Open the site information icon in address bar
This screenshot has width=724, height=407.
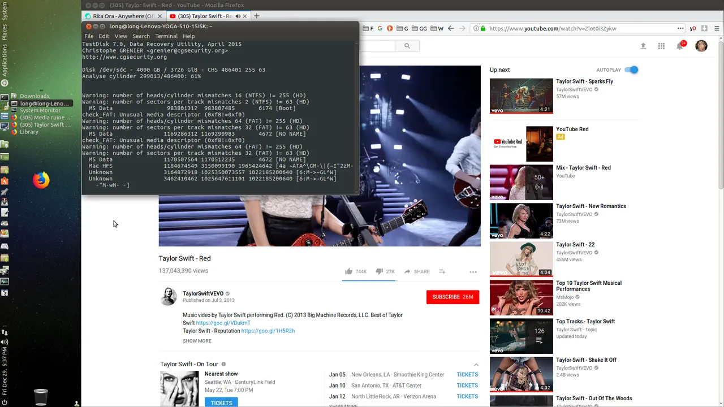tap(476, 28)
